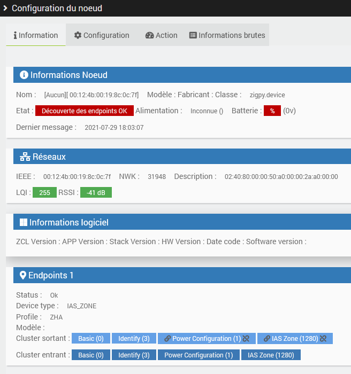Click outgoing cluster Basic (0) button

(x=91, y=338)
